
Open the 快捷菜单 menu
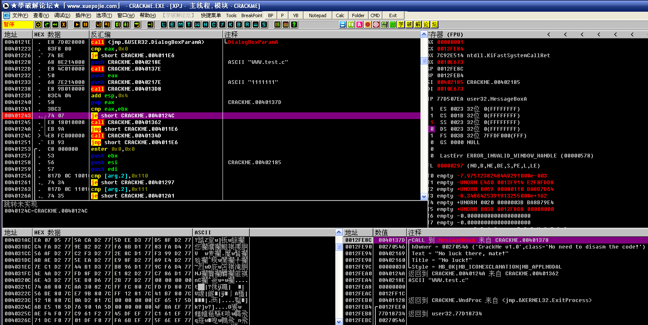coord(211,15)
